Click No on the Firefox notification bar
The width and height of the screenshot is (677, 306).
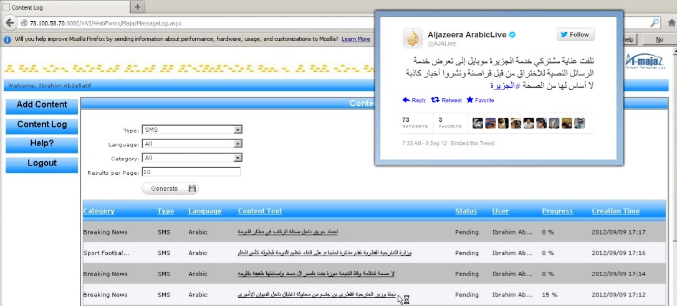click(660, 40)
